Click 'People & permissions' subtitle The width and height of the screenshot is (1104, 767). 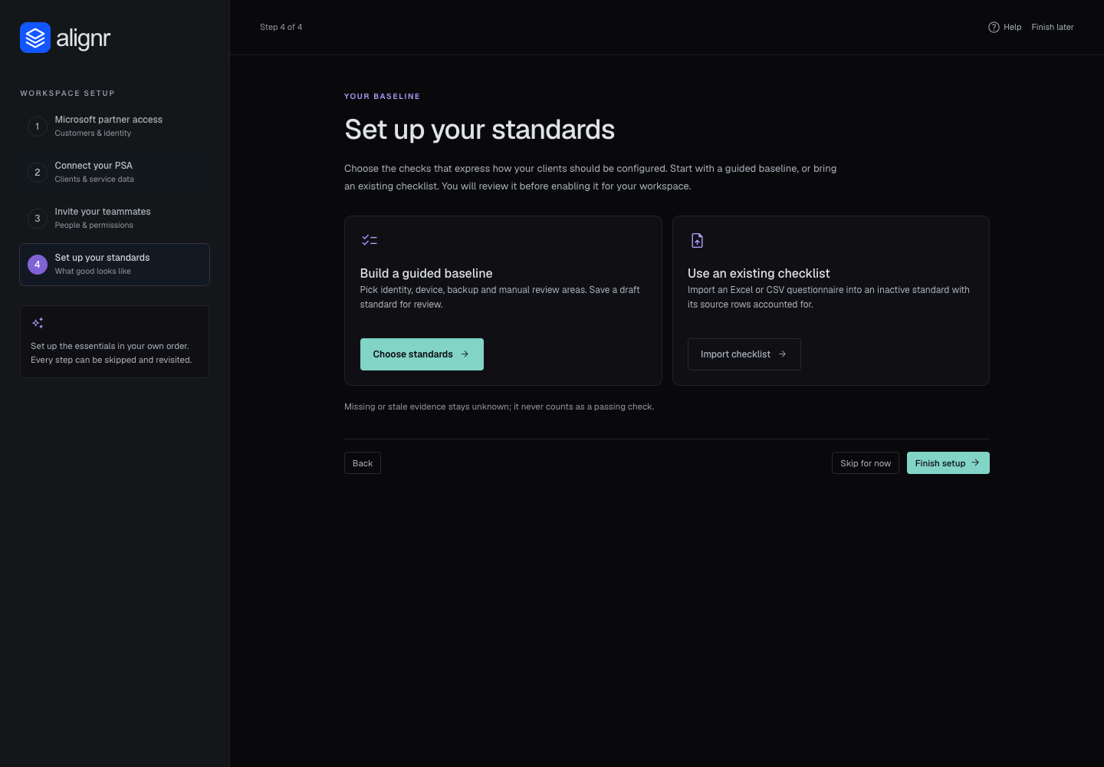click(x=94, y=225)
